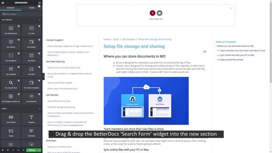The height and width of the screenshot is (153, 272).
Task: Open Overview sidebar category
Action: pos(51,141)
